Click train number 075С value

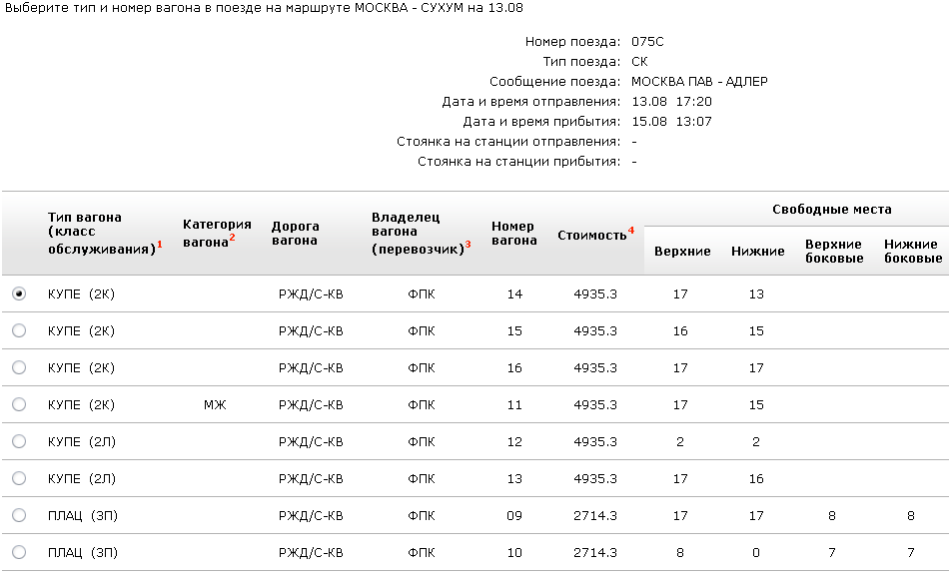(647, 42)
